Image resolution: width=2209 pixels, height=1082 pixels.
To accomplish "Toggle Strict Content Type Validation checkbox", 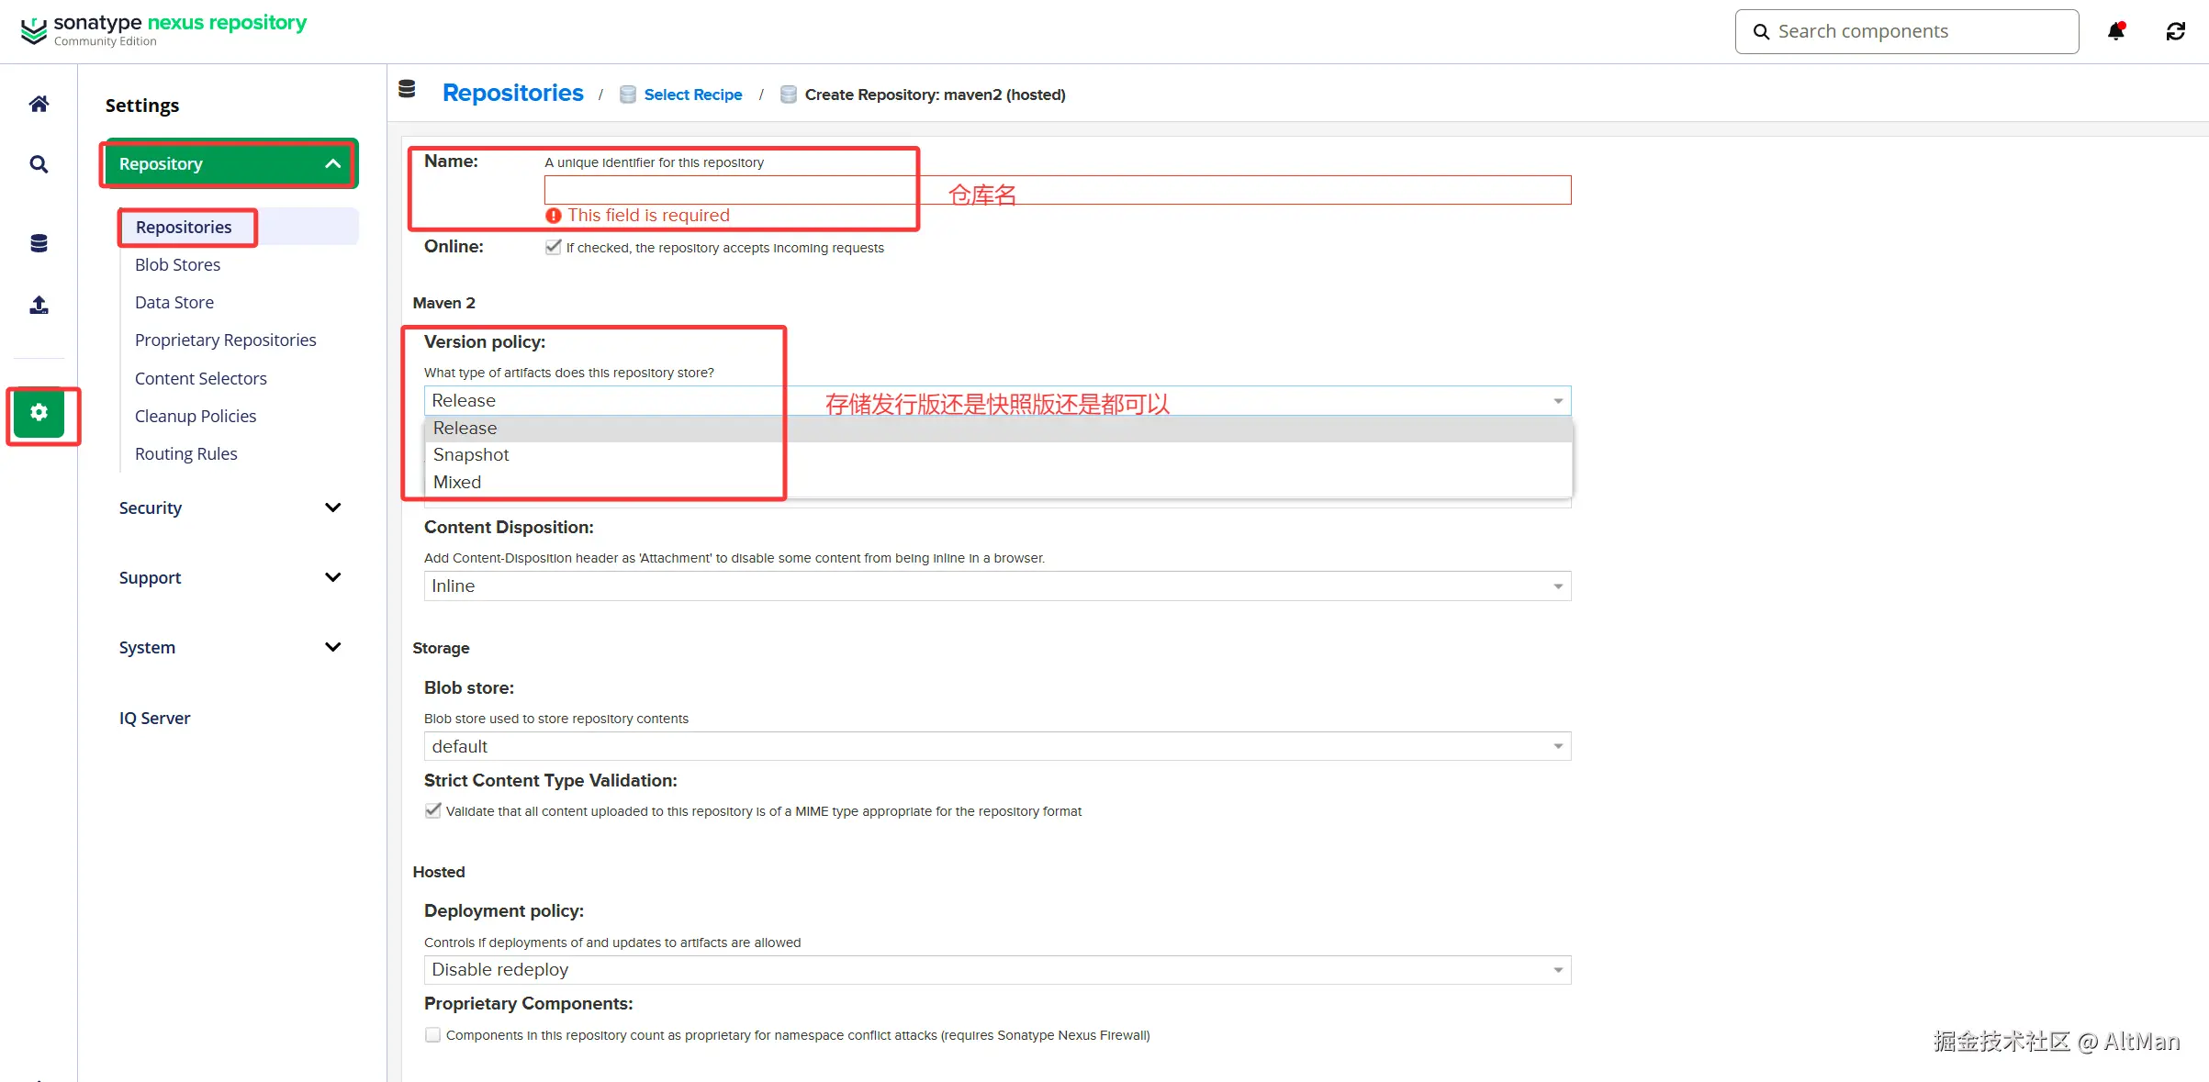I will [x=432, y=810].
